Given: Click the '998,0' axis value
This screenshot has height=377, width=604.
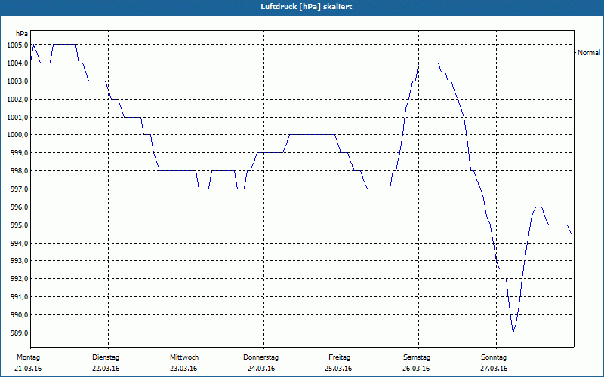Looking at the screenshot, I should tap(19, 171).
